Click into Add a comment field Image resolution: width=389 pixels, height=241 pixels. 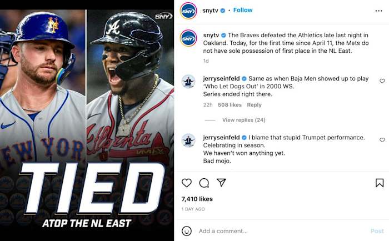coord(278,231)
